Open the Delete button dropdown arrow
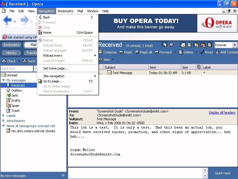Screen dimensions: 238x179 [x=196, y=52]
